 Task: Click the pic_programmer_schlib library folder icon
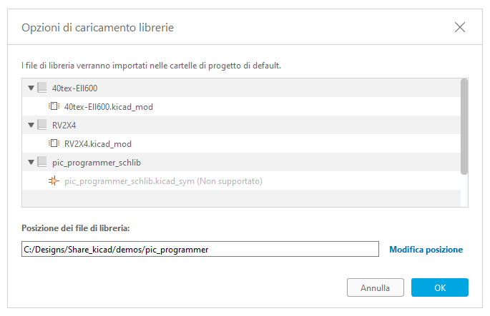42,163
